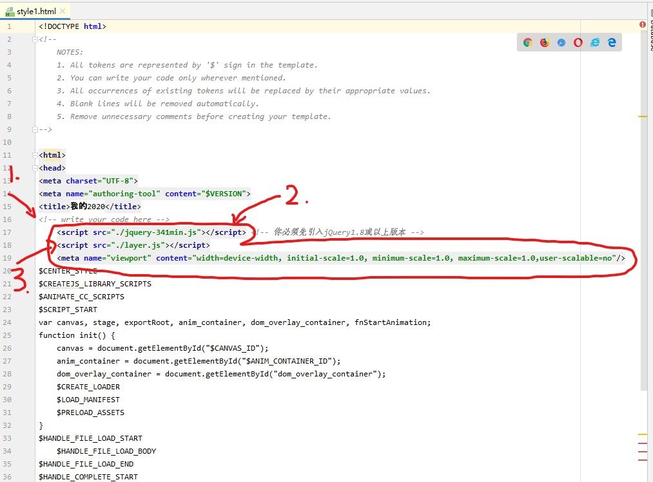Click the $CREATEJS_LIBRARY_SCRIPTS token

coord(95,284)
